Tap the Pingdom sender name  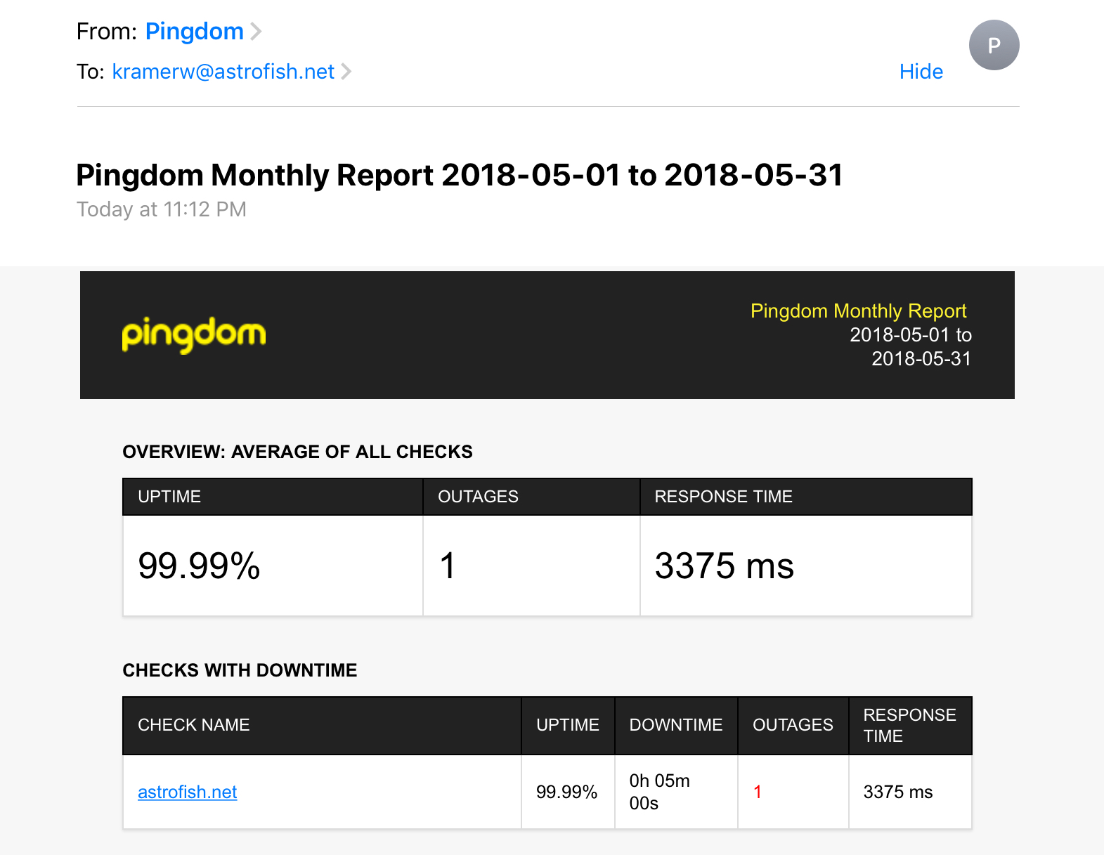click(x=194, y=32)
